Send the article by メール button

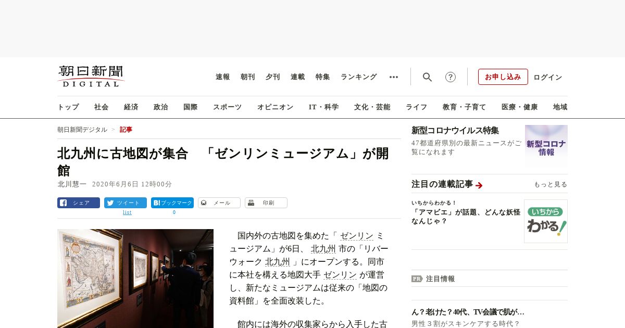click(219, 203)
